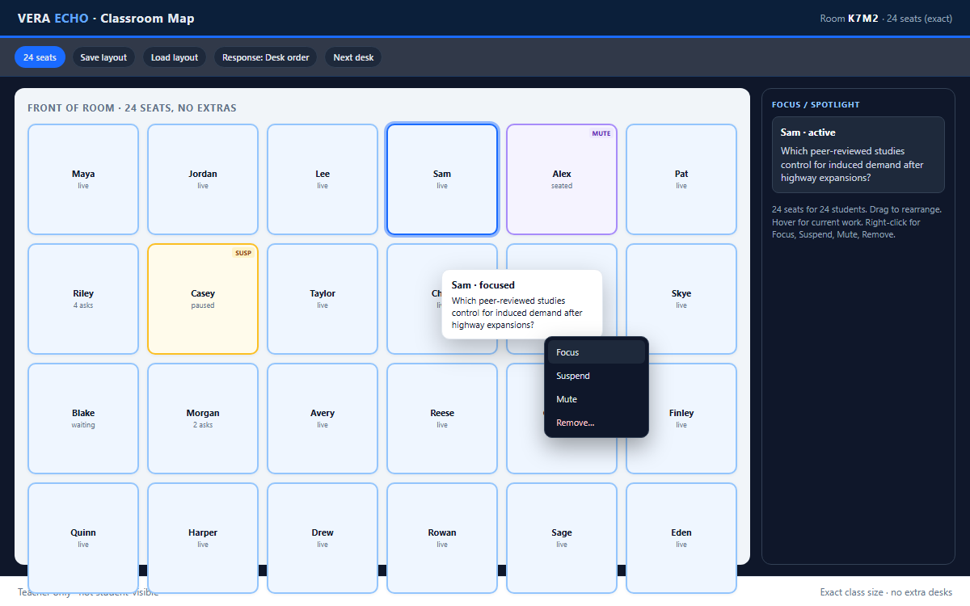
Task: Click the 24 seats toolbar button
Action: pos(40,57)
